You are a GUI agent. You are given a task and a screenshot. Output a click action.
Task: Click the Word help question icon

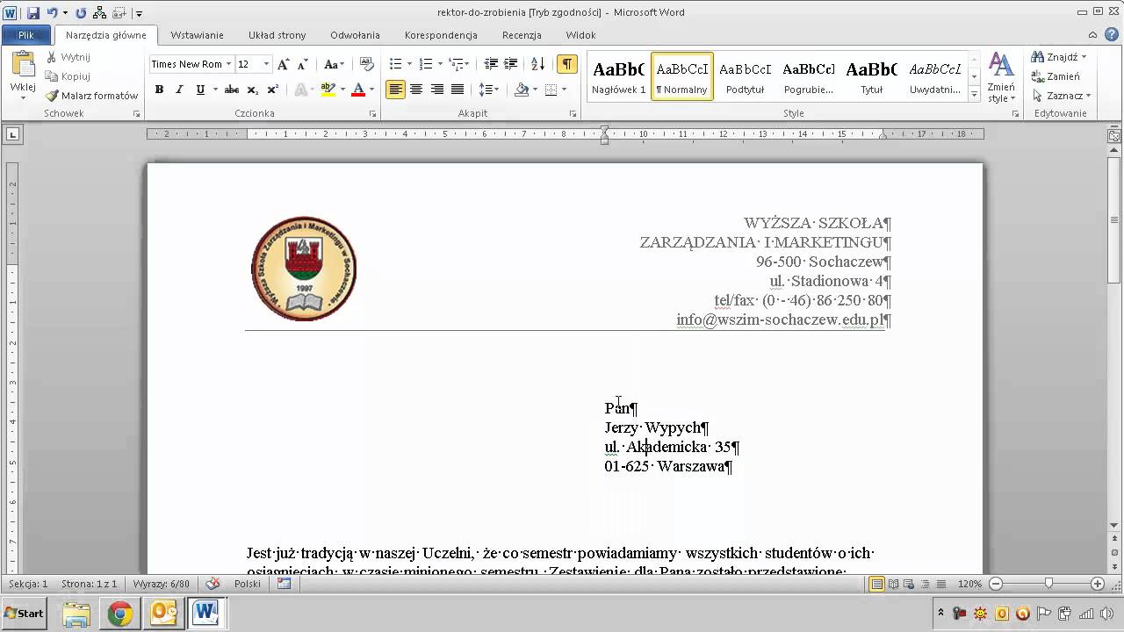pyautogui.click(x=1111, y=35)
